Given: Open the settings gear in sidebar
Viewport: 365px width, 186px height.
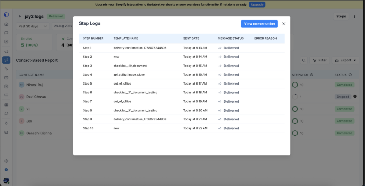Looking at the screenshot, I should [x=6, y=161].
